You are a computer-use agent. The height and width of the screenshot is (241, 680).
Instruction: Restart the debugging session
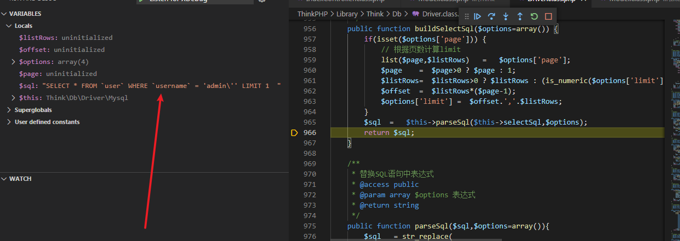tap(534, 16)
